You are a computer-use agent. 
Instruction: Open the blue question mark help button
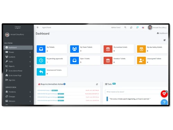point(164,102)
